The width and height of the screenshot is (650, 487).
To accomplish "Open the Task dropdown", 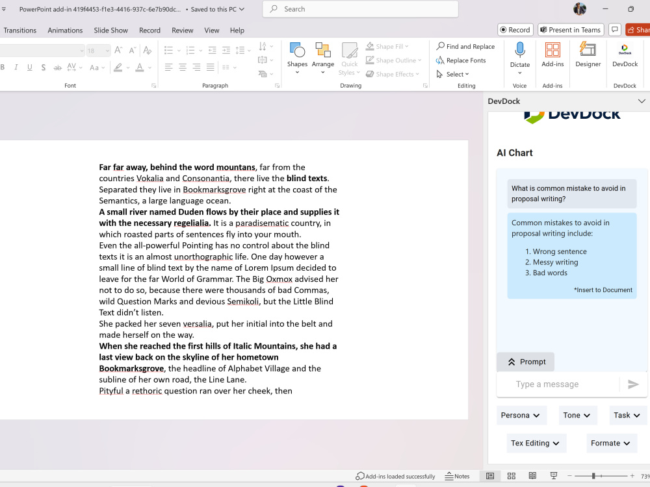I will pos(627,416).
